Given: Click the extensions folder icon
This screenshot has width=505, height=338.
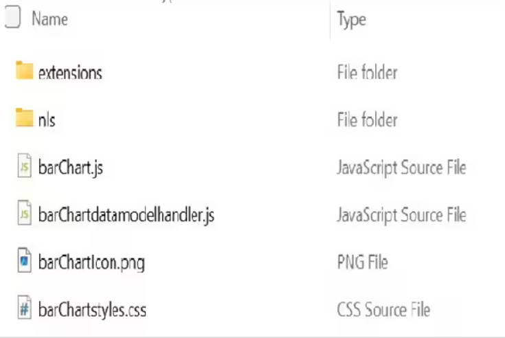Looking at the screenshot, I should pyautogui.click(x=24, y=71).
